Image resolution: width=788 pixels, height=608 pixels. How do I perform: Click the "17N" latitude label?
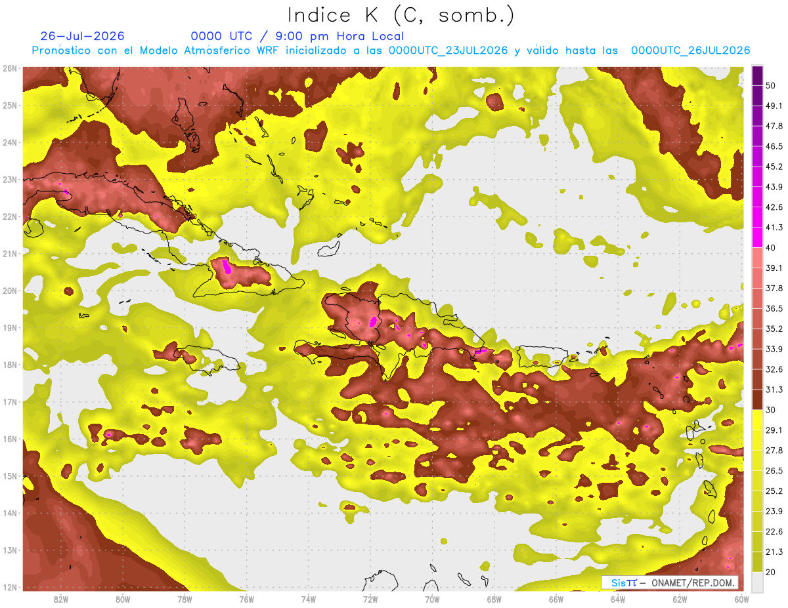click(x=10, y=401)
